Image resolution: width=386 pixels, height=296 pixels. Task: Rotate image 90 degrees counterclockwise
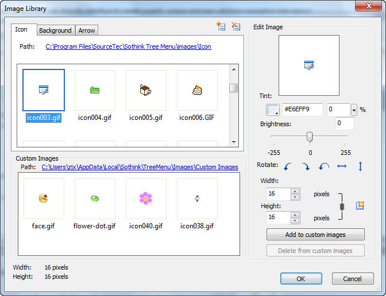[287, 167]
